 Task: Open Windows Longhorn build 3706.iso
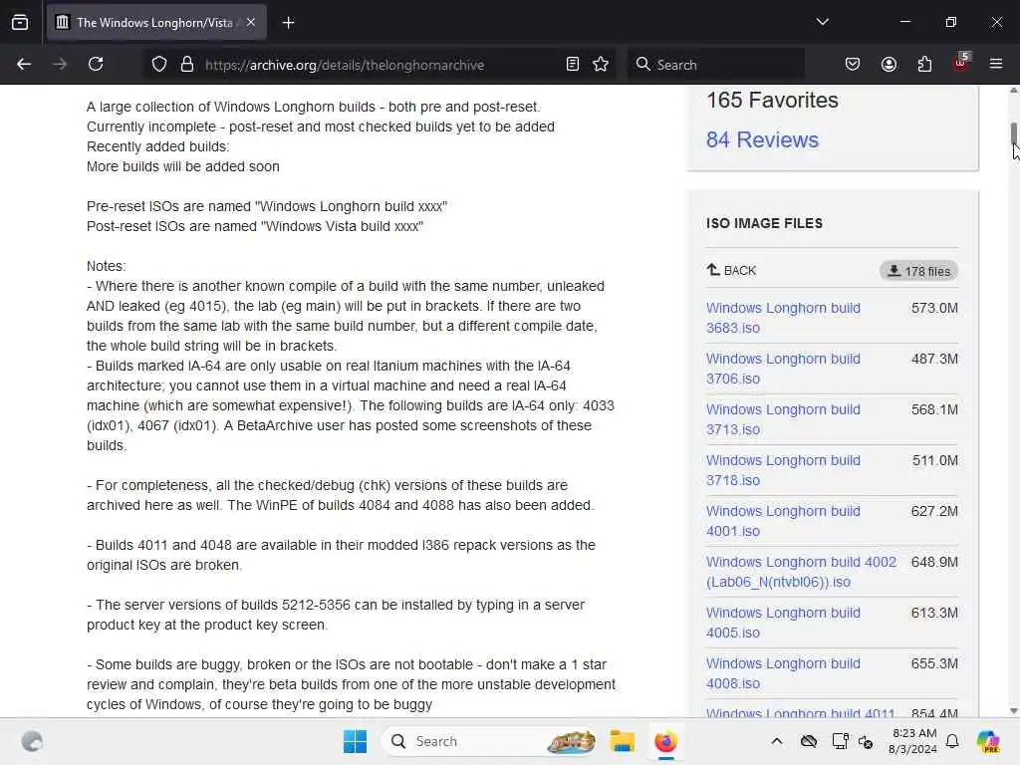tap(783, 369)
